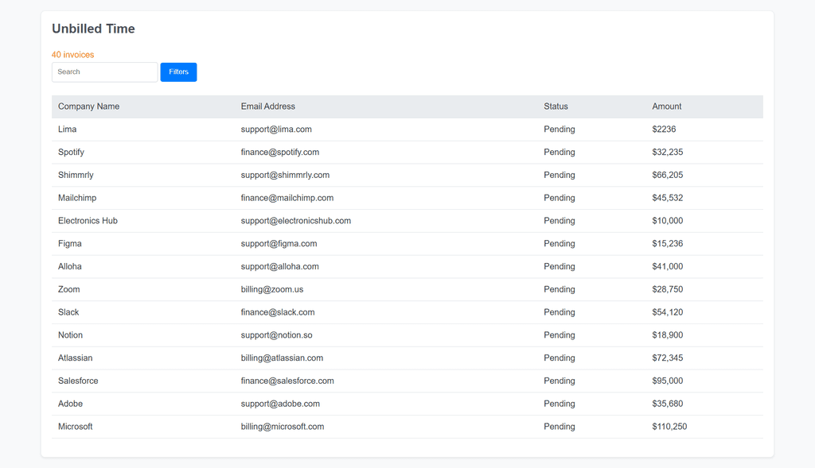Open the Spotify company row
Screen dimensions: 815x468
[x=407, y=152]
